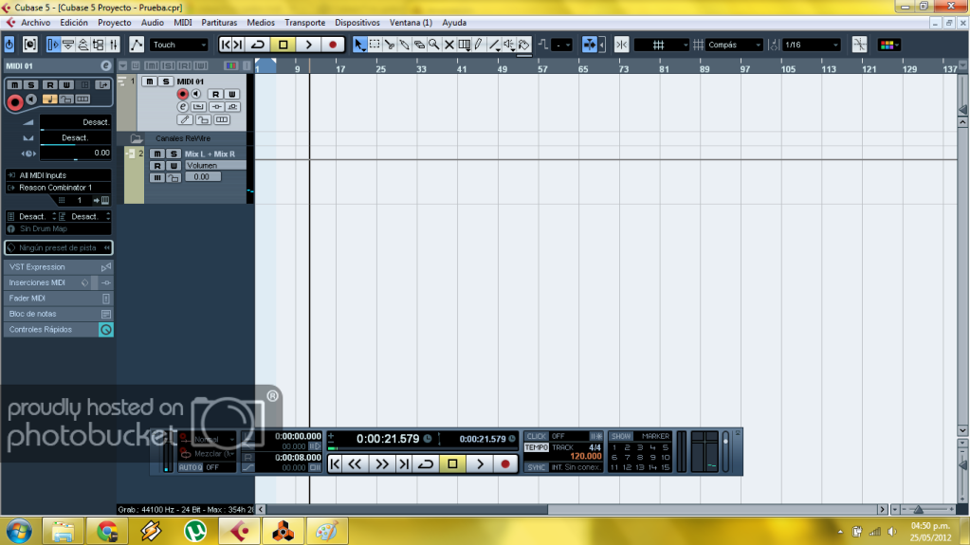The image size is (970, 545).
Task: Click MIDI 01 pan slider in inspector
Action: 76,138
